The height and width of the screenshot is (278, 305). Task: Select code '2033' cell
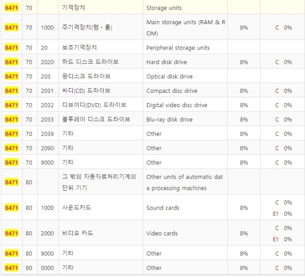pyautogui.click(x=47, y=119)
